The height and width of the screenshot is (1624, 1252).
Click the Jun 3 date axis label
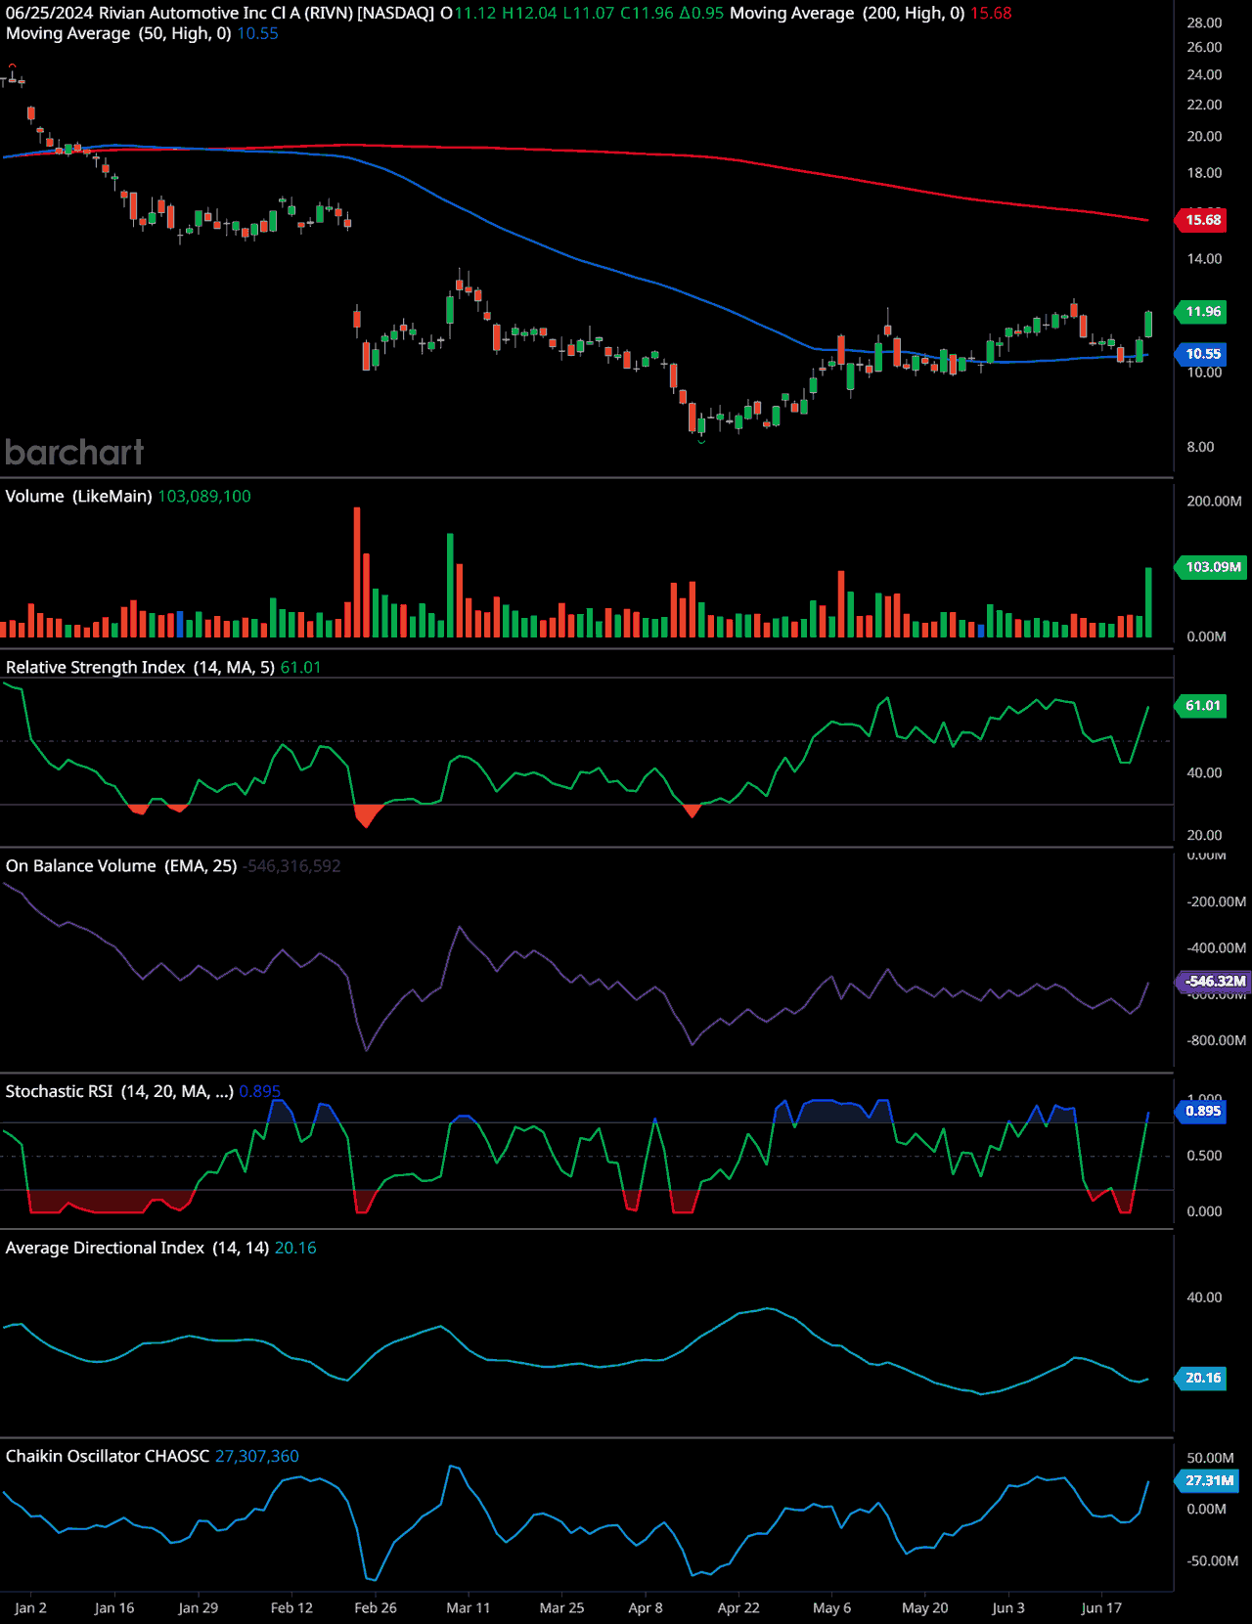point(1008,1608)
